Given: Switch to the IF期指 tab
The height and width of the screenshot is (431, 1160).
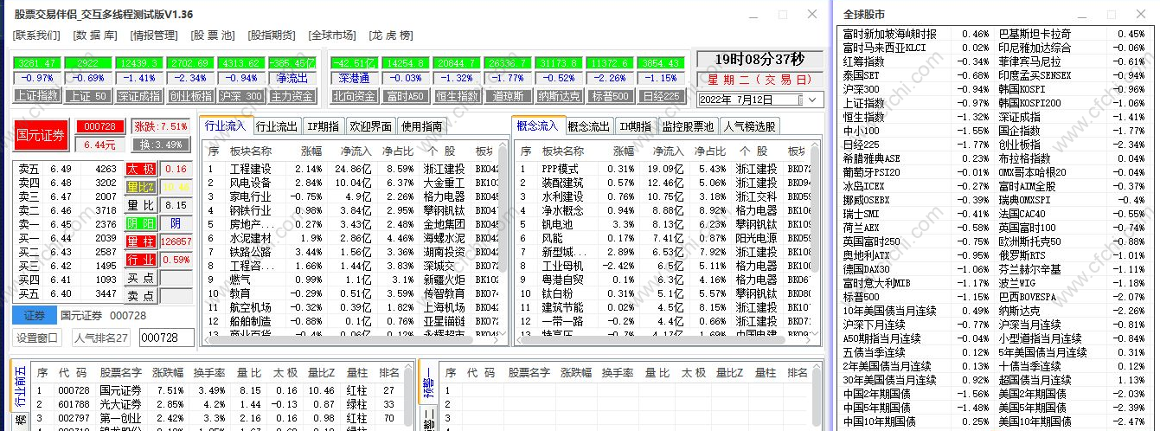Looking at the screenshot, I should tap(324, 126).
